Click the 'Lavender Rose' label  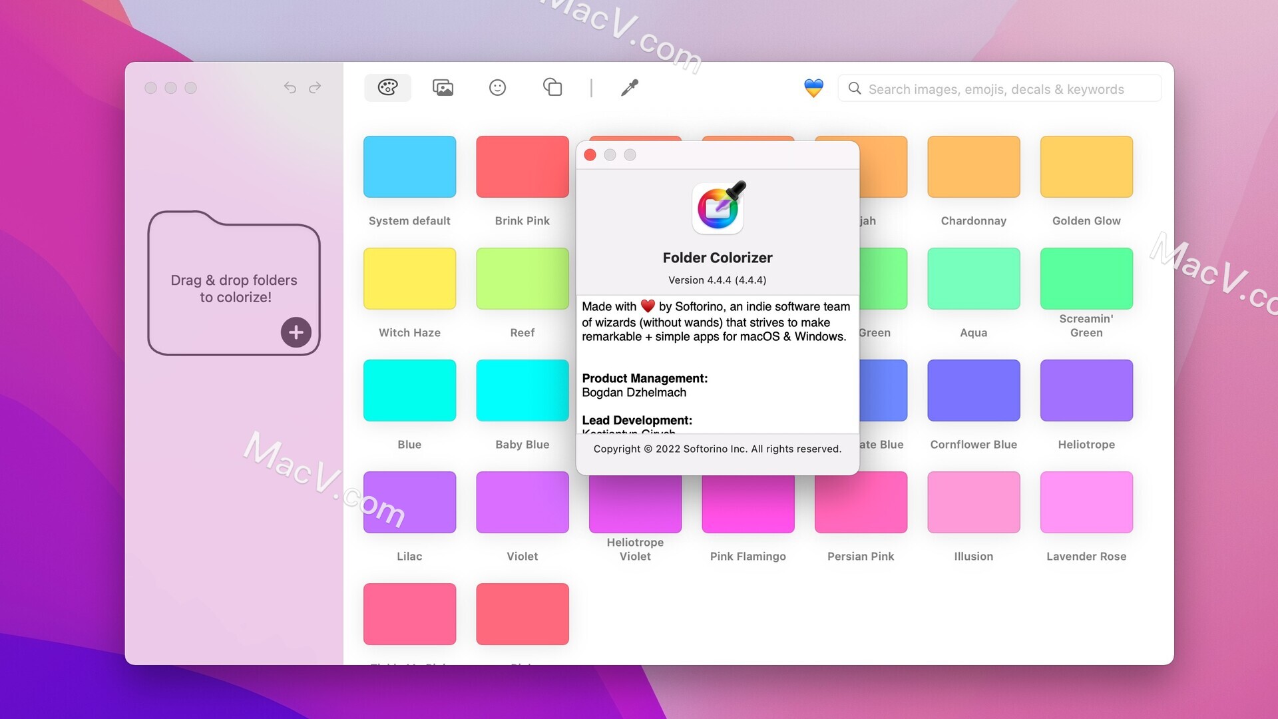point(1086,557)
